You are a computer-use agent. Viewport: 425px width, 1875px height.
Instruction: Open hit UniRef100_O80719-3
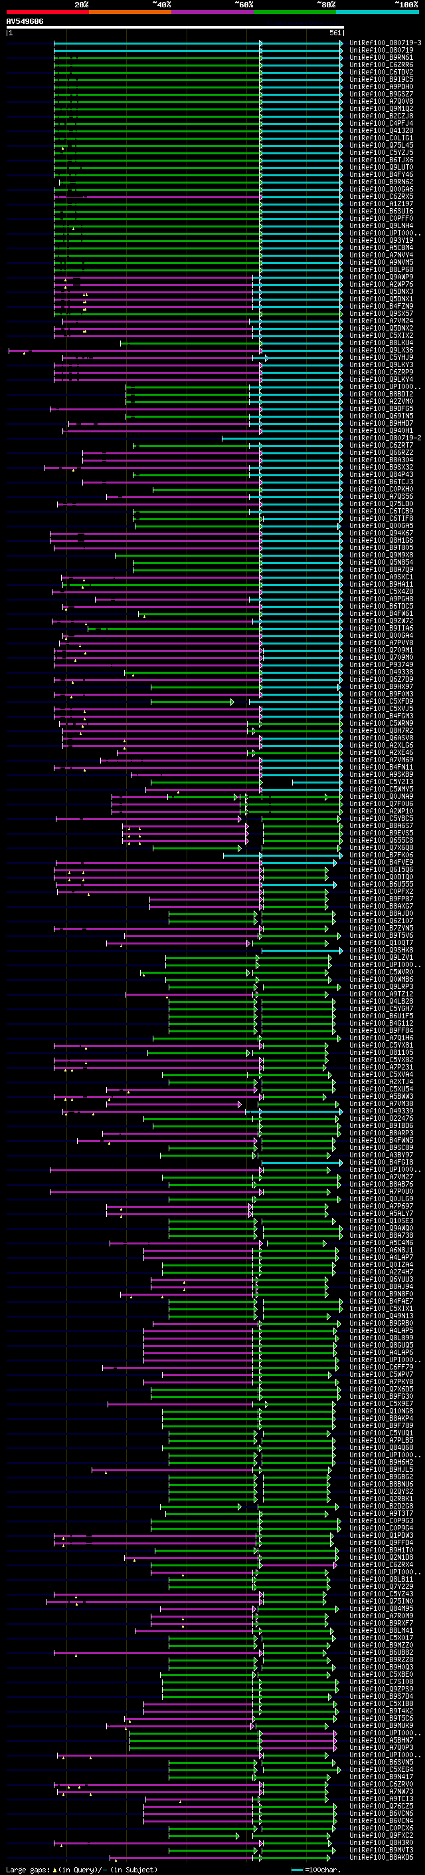(385, 43)
